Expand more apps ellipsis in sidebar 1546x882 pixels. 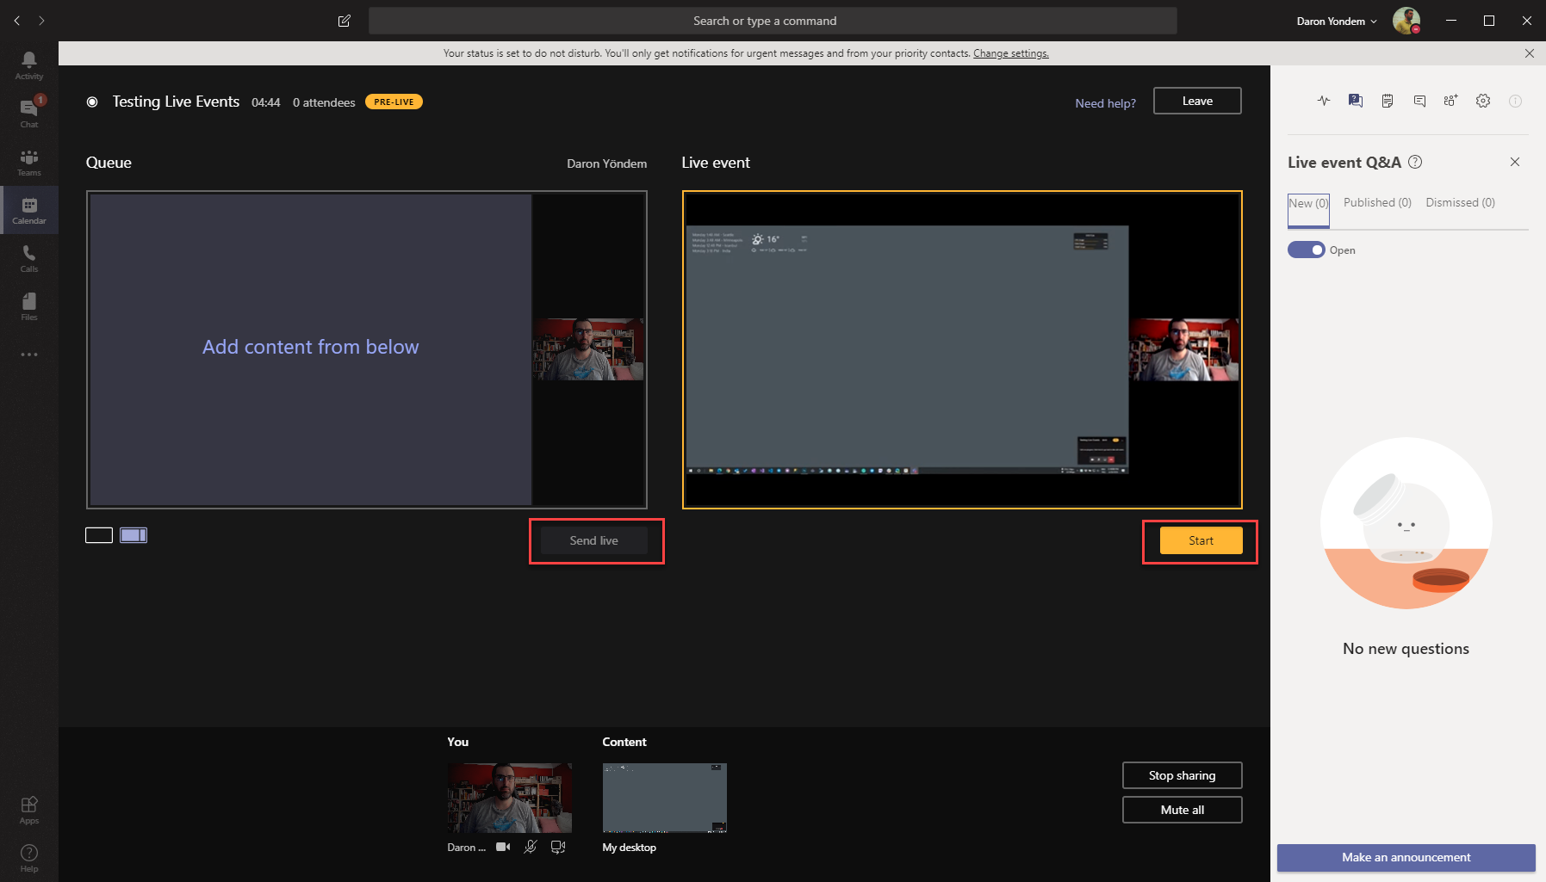click(29, 355)
